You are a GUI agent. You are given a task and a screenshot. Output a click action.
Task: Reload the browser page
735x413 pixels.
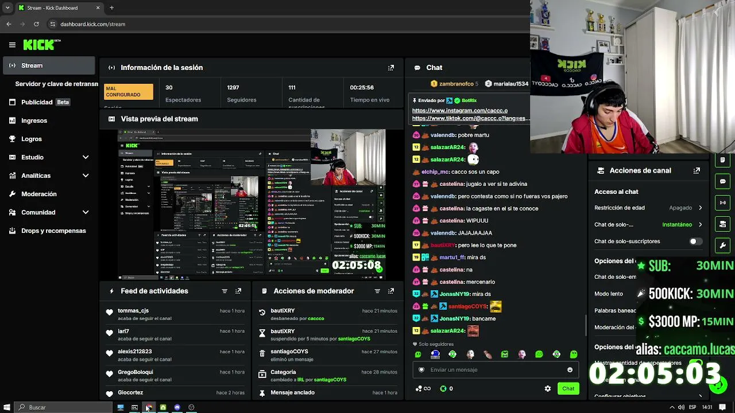36,24
